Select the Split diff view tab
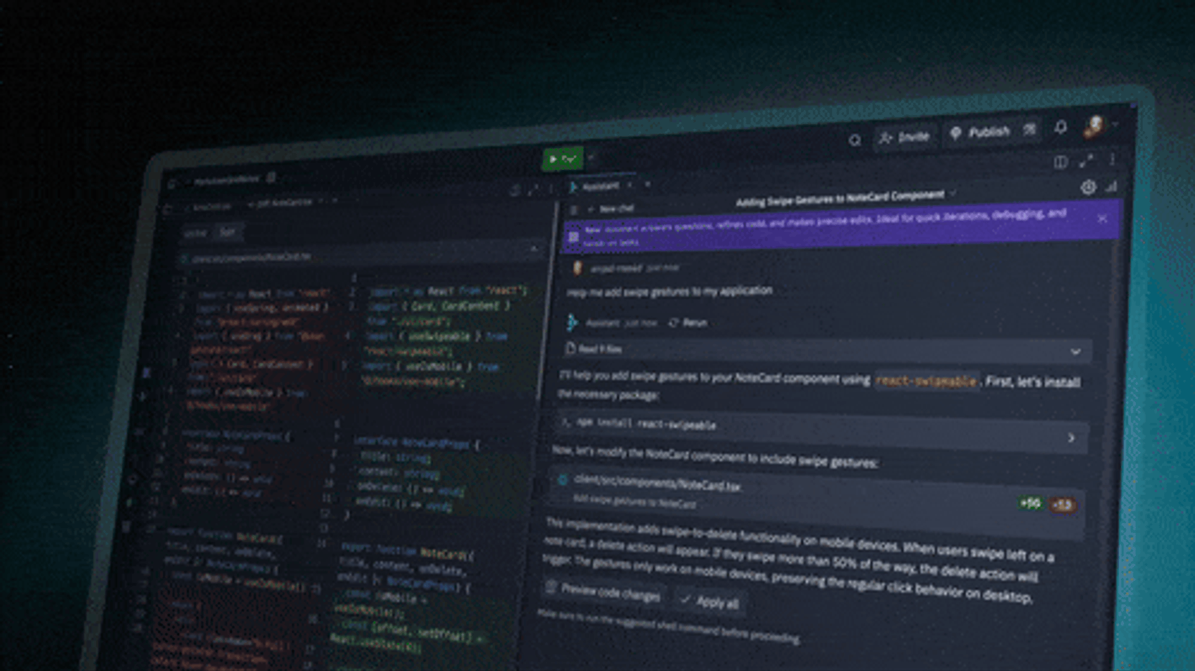The width and height of the screenshot is (1195, 671). click(227, 232)
